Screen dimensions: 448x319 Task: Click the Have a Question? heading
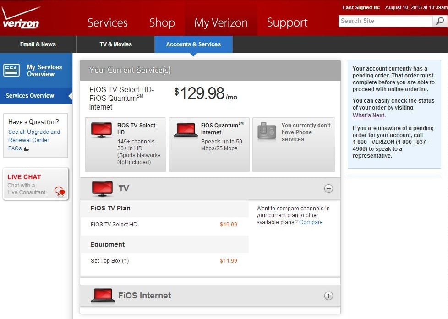click(34, 122)
